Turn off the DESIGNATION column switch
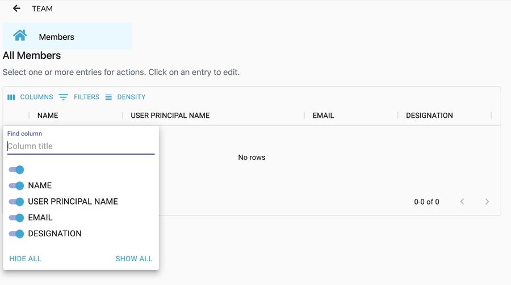Viewport: 511px width, 285px height. point(16,233)
